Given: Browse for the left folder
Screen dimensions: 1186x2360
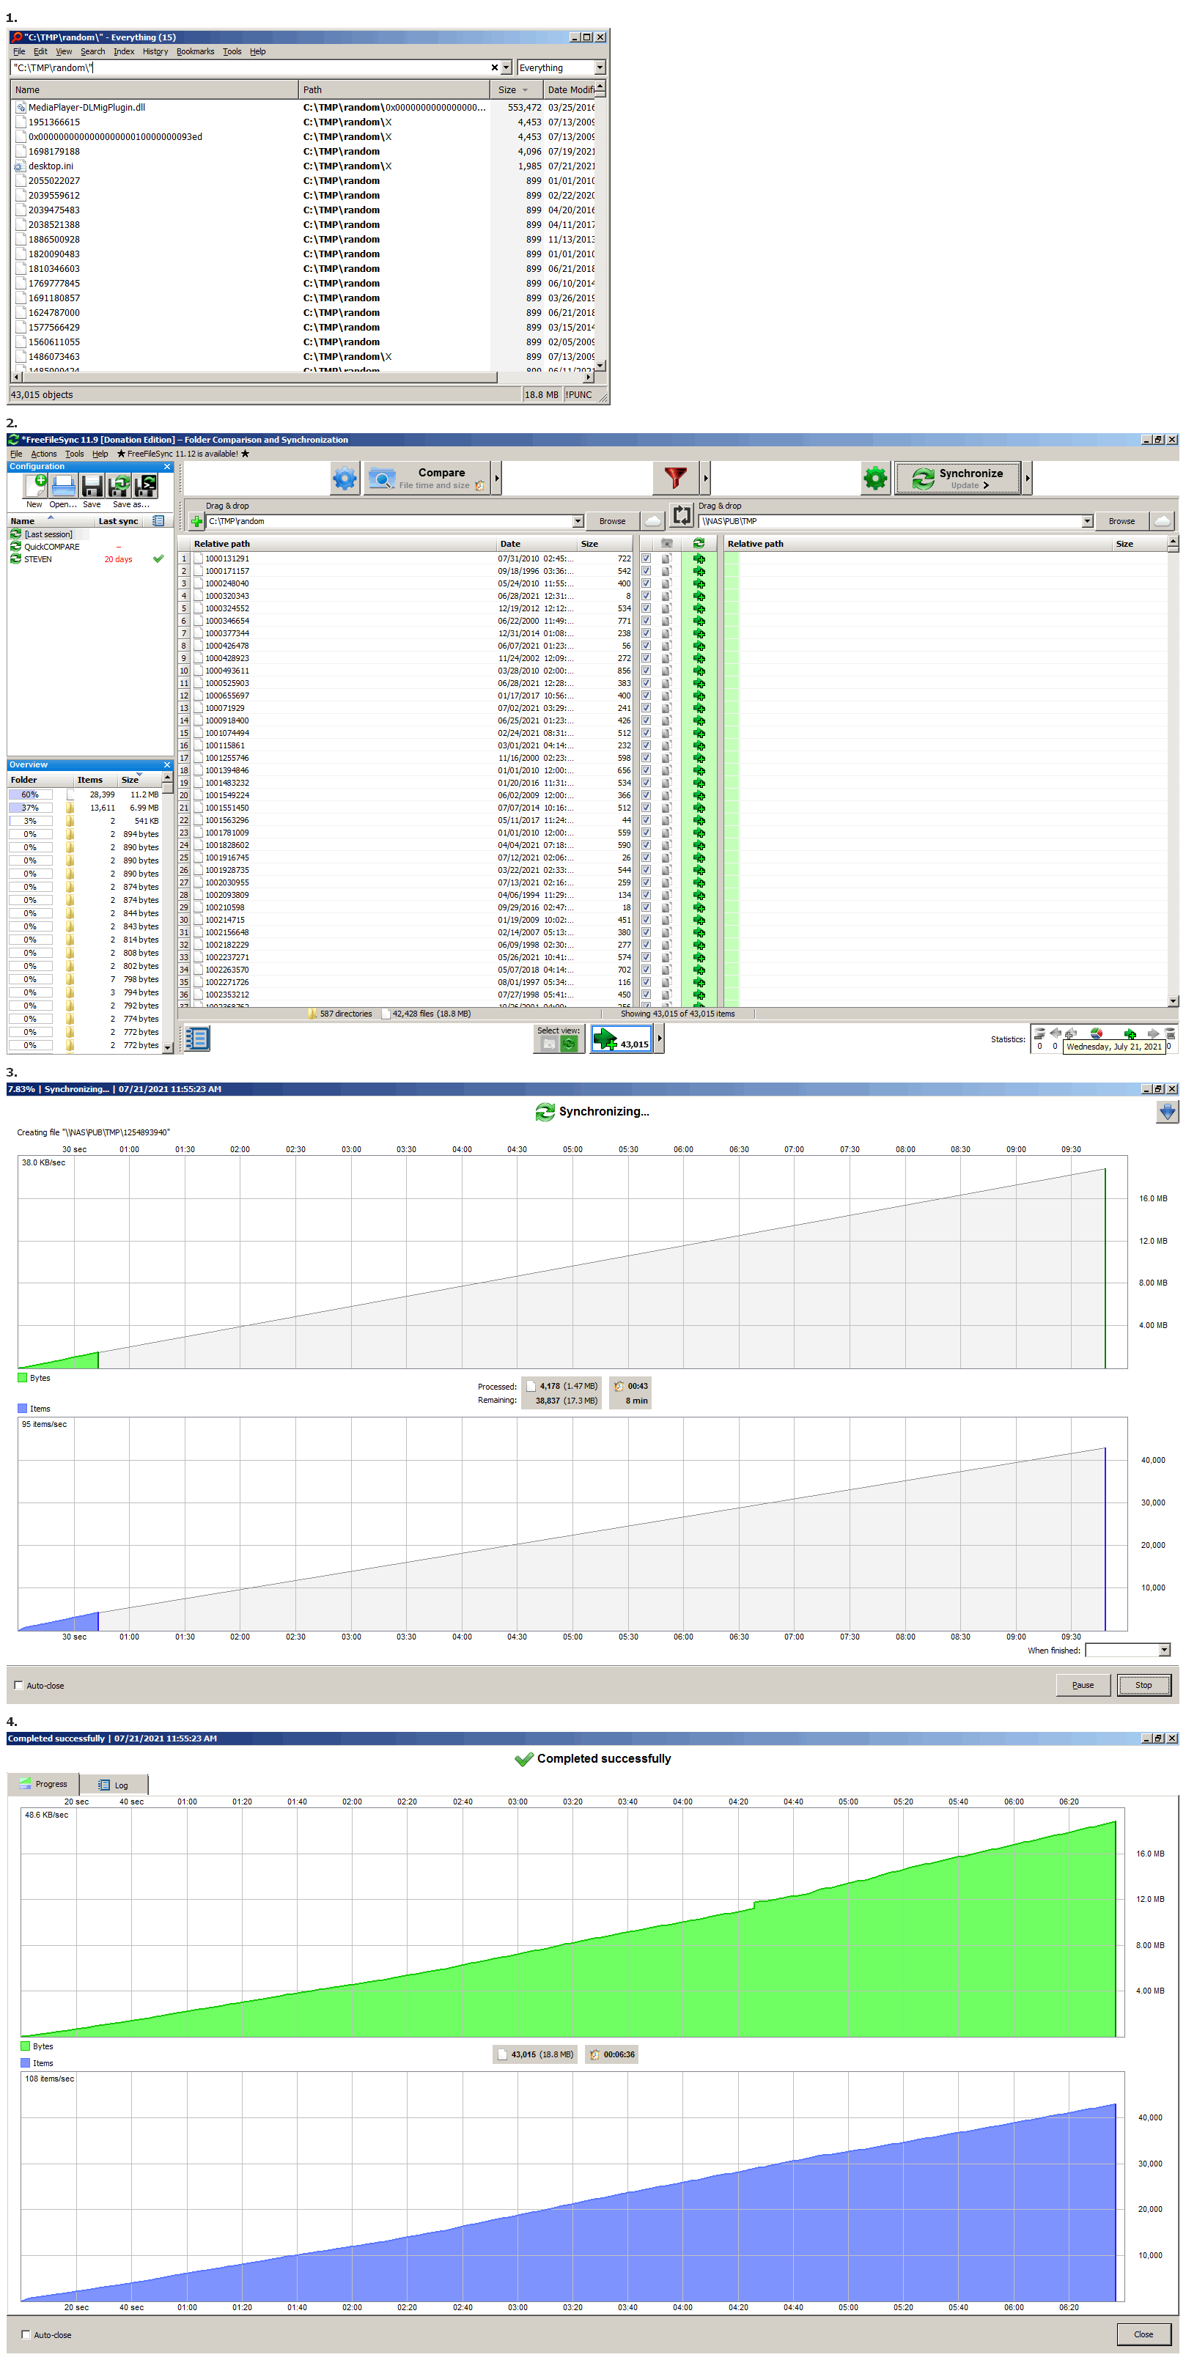Looking at the screenshot, I should (612, 521).
